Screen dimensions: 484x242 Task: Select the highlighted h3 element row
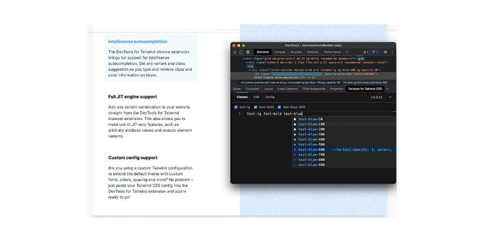click(313, 76)
